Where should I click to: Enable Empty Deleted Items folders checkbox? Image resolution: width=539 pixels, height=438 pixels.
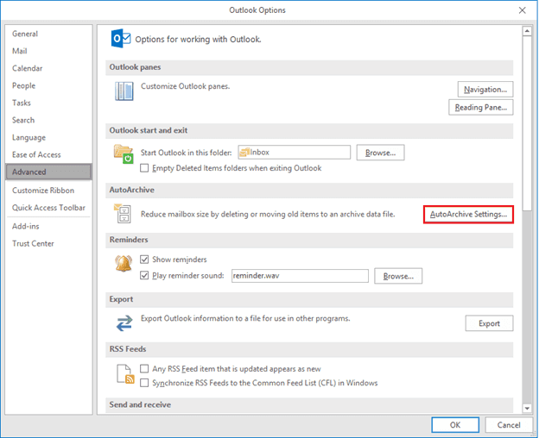(x=144, y=168)
